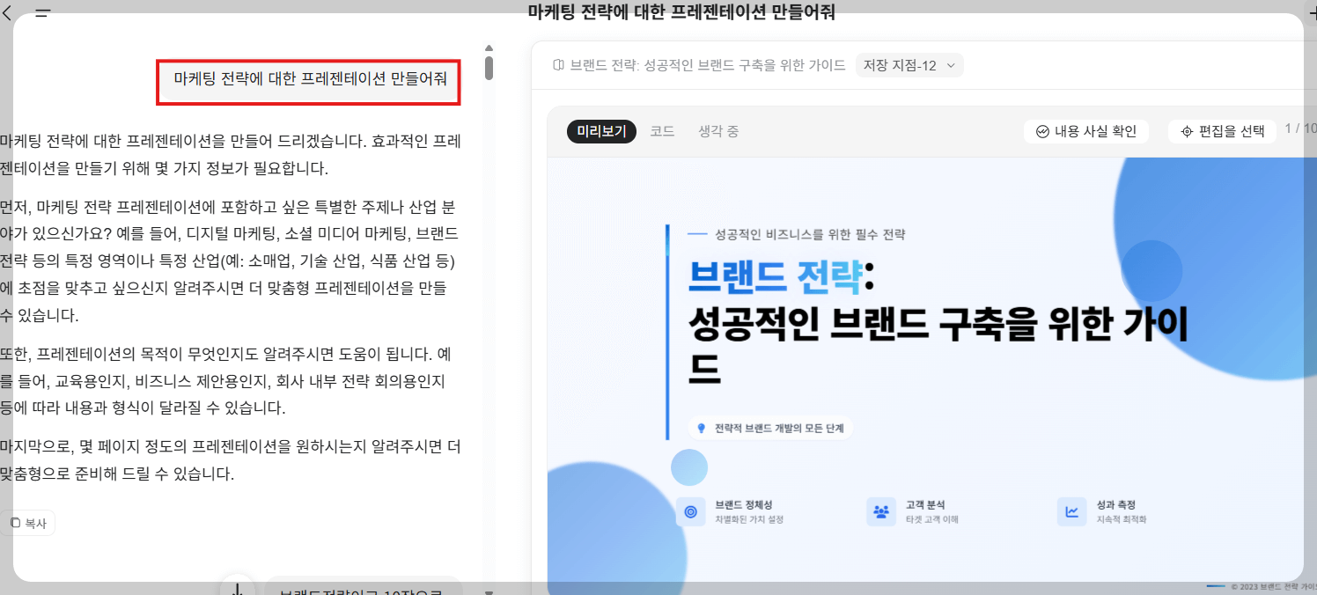Click the 전략적 브랜드 개발의 모든 단계 pill

[770, 429]
